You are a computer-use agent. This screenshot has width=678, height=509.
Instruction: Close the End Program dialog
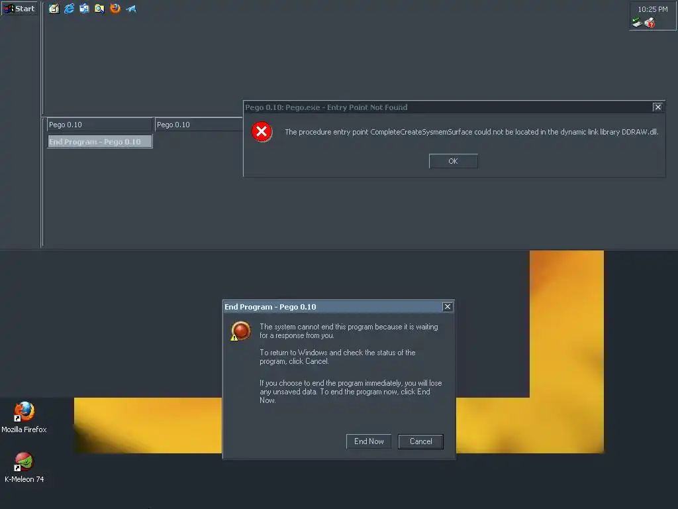tap(448, 306)
